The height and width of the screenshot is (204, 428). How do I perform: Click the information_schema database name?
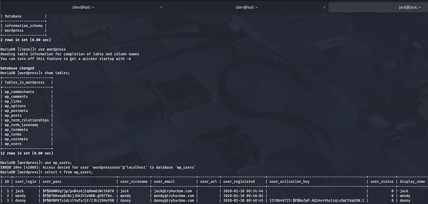[23, 26]
